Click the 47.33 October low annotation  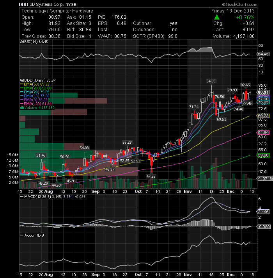[x=151, y=176]
